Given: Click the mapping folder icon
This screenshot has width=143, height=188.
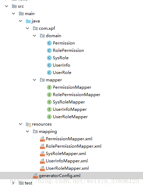Looking at the screenshot, I should [x=35, y=132].
